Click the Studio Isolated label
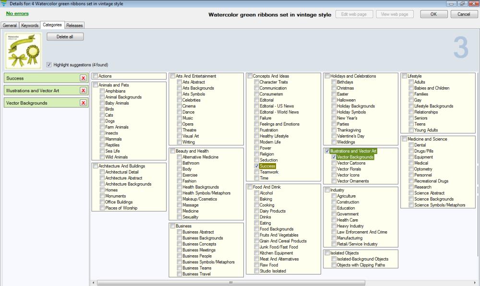The width and height of the screenshot is (480, 286). pos(273,271)
